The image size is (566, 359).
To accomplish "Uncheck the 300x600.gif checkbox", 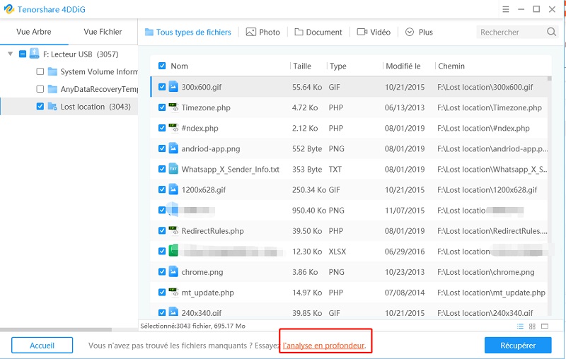I will [x=162, y=87].
